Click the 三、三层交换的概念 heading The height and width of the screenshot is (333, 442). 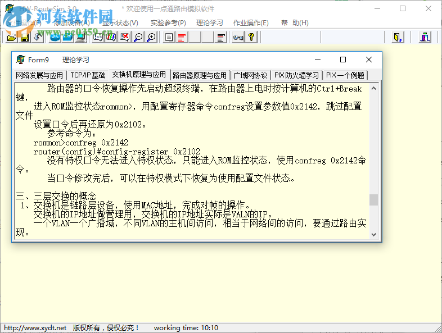56,196
